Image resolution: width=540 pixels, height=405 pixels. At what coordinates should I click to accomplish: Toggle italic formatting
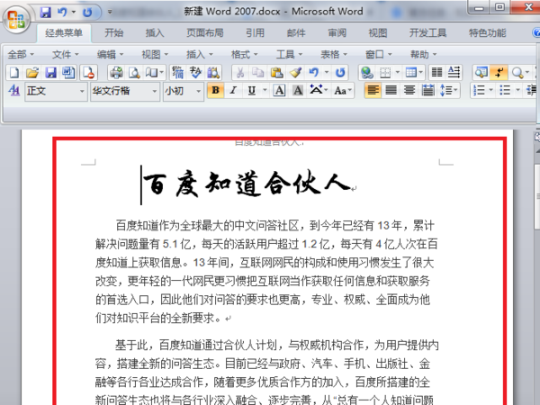pyautogui.click(x=233, y=91)
